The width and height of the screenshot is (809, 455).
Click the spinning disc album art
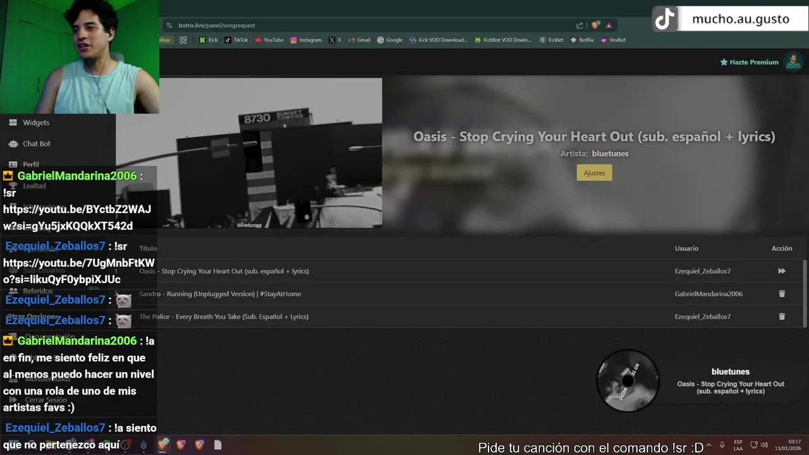coord(628,380)
